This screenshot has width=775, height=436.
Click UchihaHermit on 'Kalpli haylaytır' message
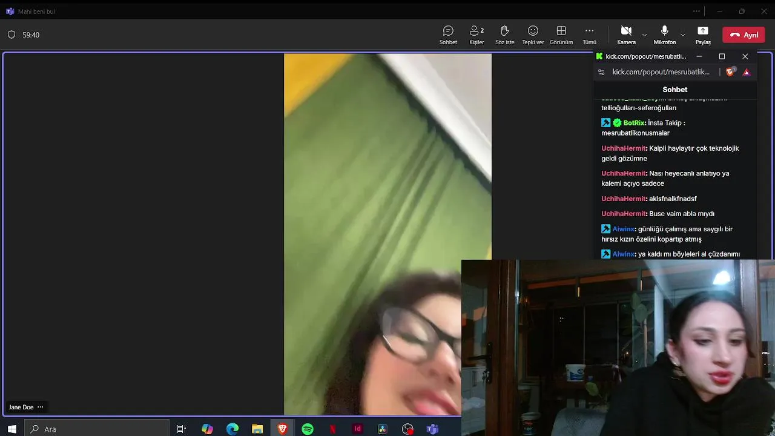click(x=624, y=148)
